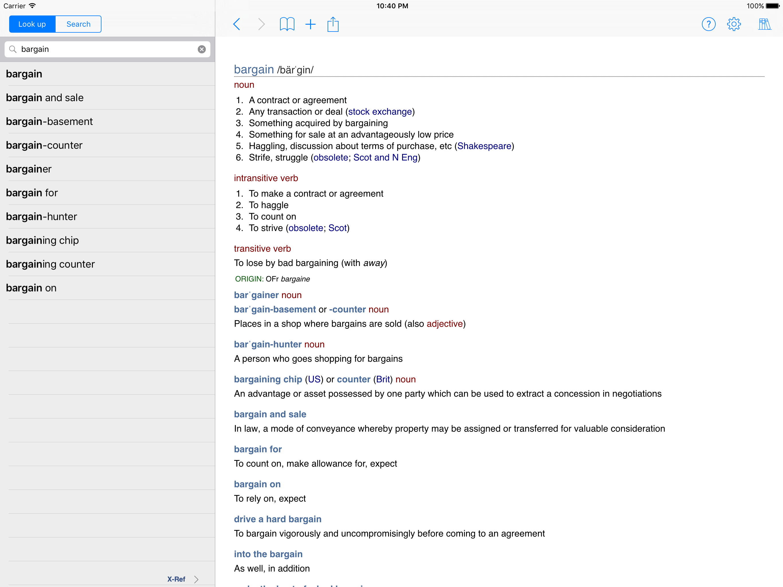Switch to Look up mode
Image resolution: width=783 pixels, height=587 pixels.
pos(32,24)
